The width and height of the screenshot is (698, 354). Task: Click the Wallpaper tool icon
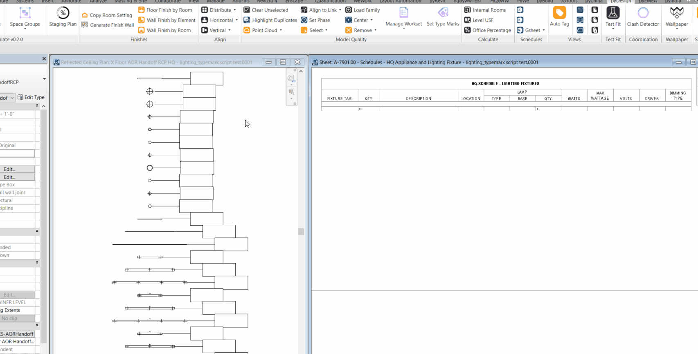[677, 13]
